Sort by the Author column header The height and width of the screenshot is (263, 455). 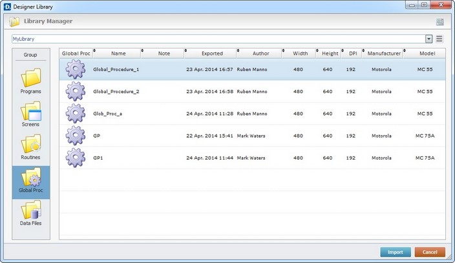pyautogui.click(x=260, y=54)
